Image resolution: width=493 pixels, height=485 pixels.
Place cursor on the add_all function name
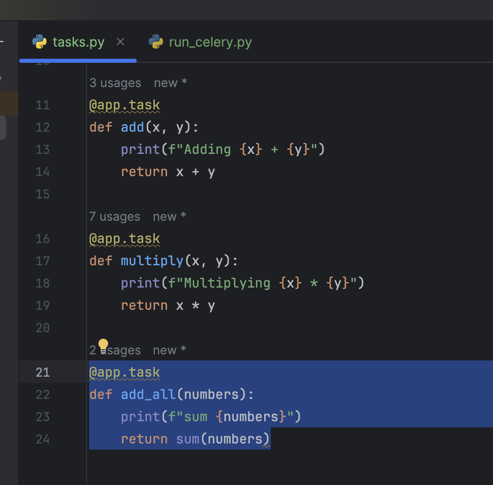(148, 395)
